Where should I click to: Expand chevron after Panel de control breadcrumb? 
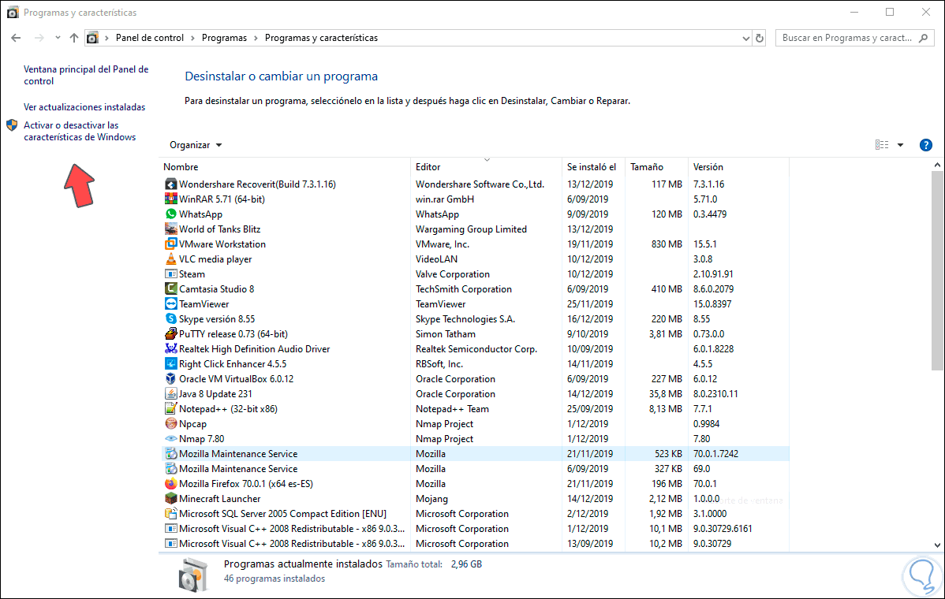pos(192,38)
